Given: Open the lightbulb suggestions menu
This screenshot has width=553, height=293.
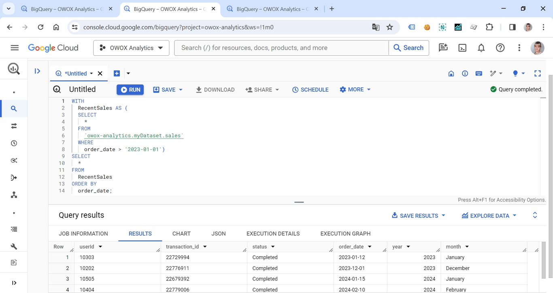Looking at the screenshot, I should (519, 74).
